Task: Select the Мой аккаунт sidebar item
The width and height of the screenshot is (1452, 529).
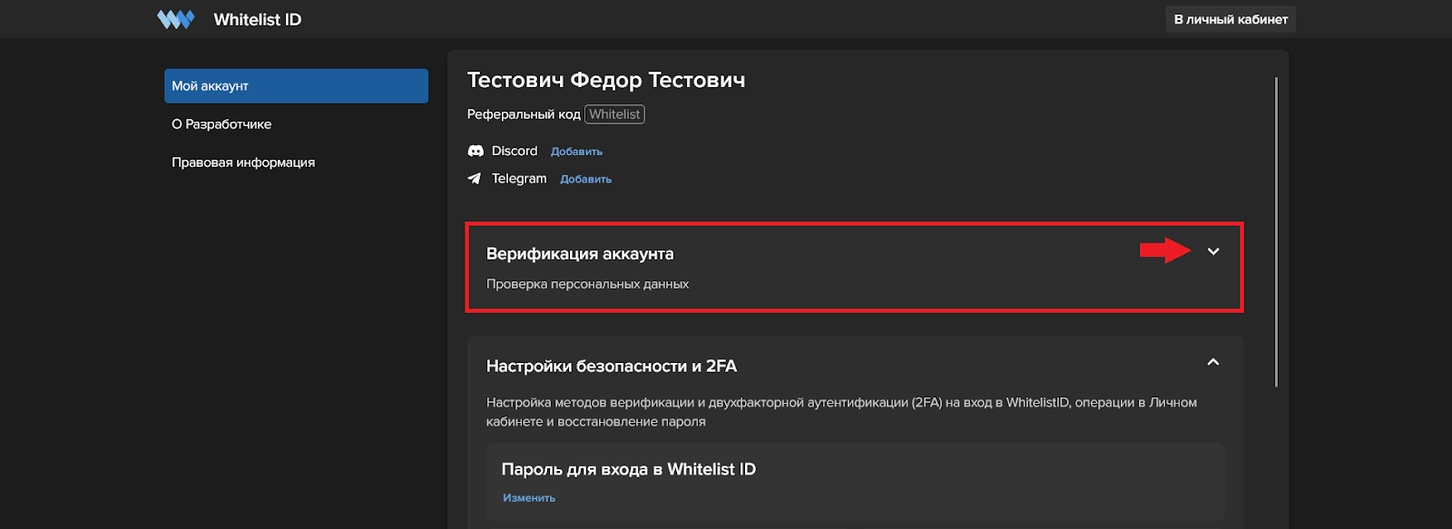Action: pyautogui.click(x=296, y=86)
